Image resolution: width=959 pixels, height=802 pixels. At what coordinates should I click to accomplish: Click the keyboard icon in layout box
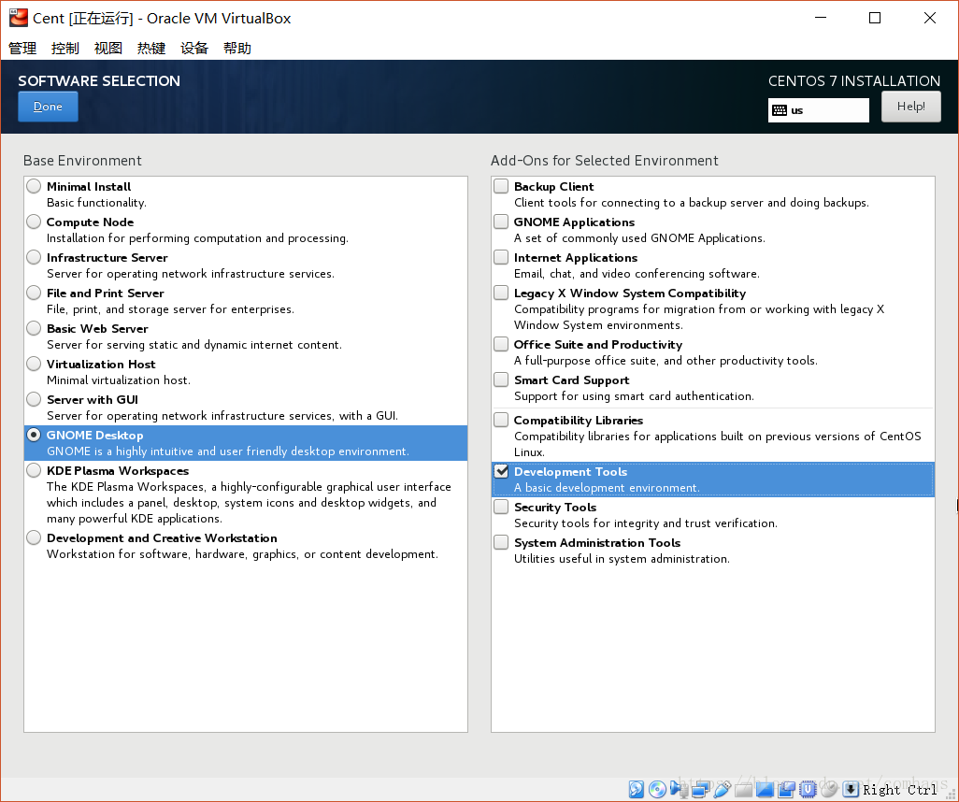tap(780, 110)
